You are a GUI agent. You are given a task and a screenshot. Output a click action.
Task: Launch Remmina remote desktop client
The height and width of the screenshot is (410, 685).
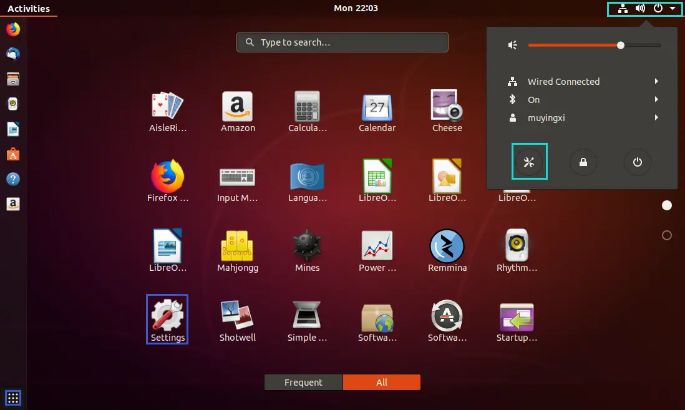coord(447,251)
